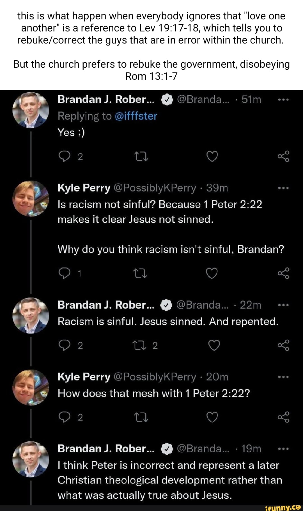This screenshot has height=511, width=303.
Task: View Brandan's avatar on the 19m tweet
Action: pyautogui.click(x=31, y=459)
